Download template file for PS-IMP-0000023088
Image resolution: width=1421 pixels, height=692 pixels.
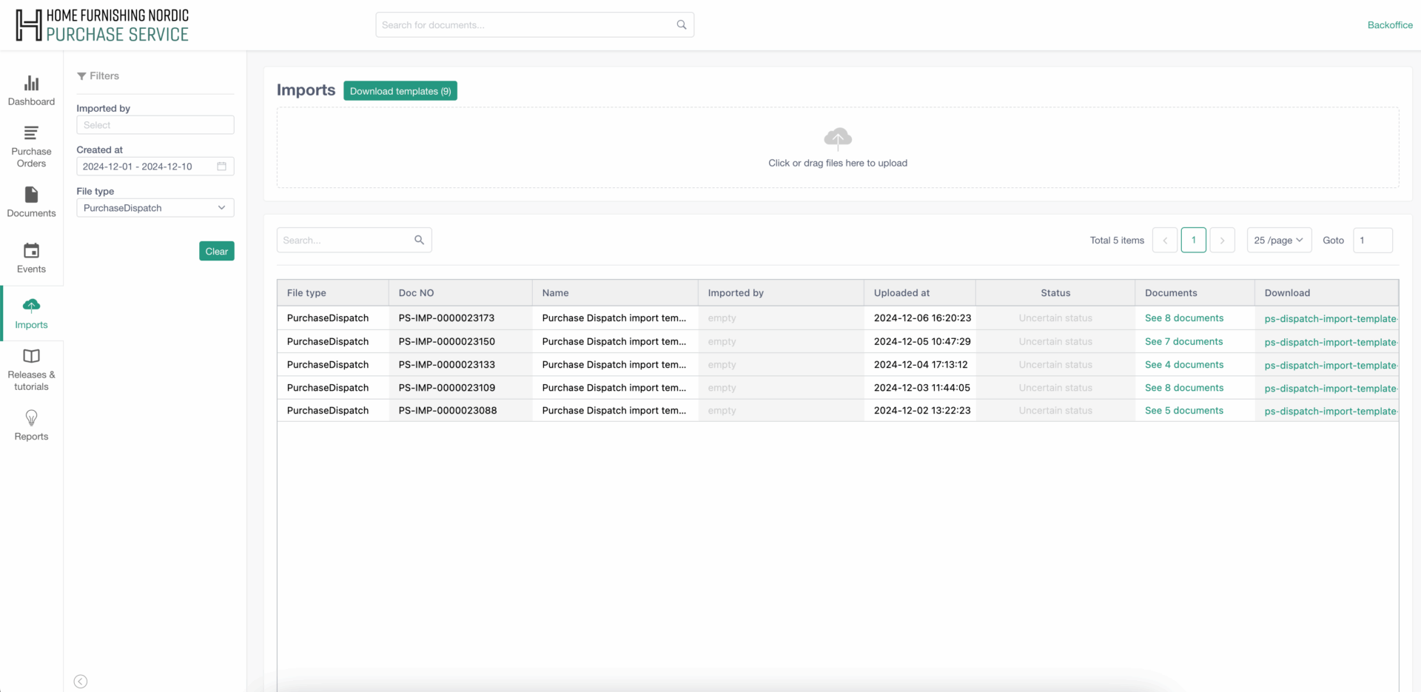coord(1331,411)
